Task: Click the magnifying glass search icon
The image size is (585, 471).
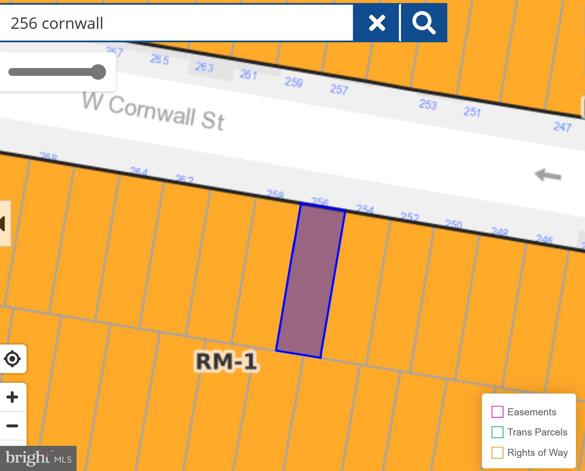Action: coord(424,23)
